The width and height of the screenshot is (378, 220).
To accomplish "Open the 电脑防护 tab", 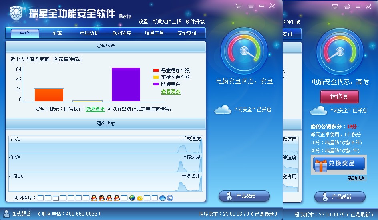I will click(89, 33).
